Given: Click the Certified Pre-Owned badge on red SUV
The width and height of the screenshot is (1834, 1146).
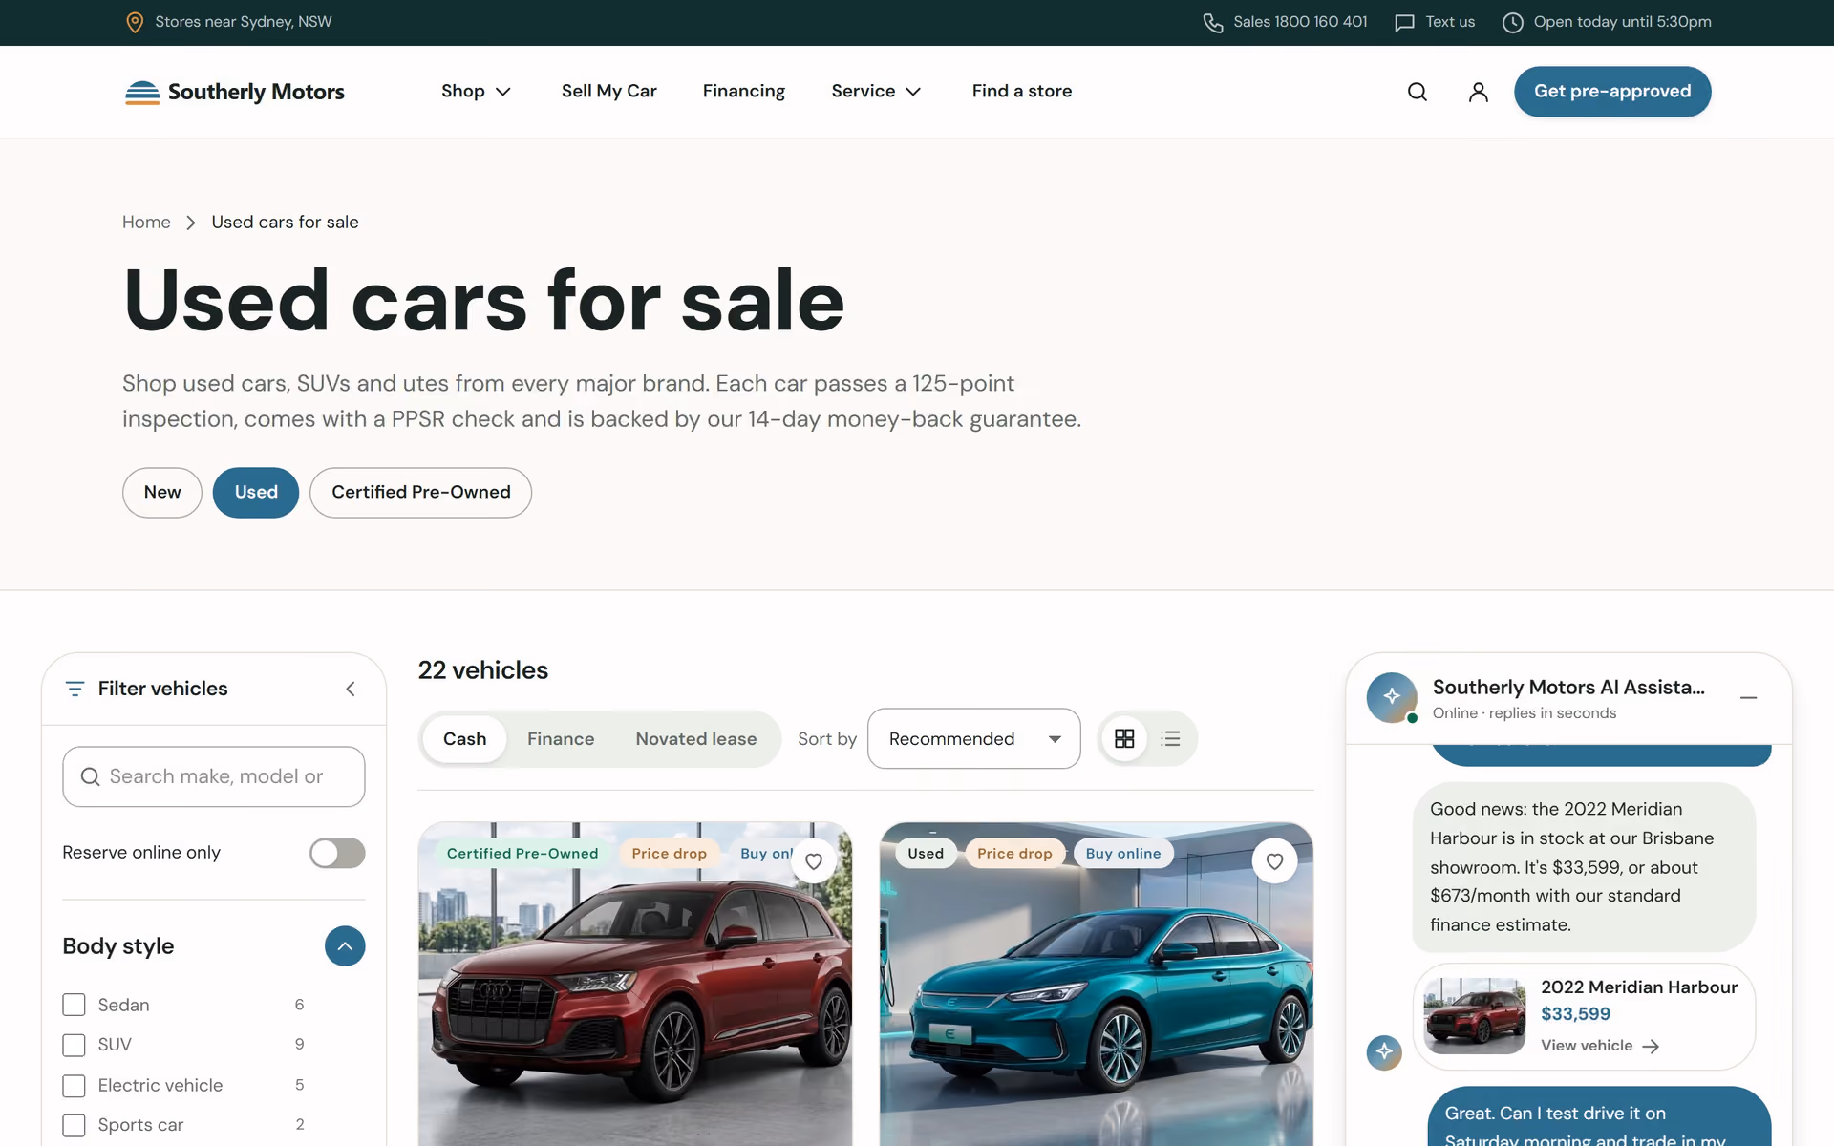Looking at the screenshot, I should tap(522, 854).
